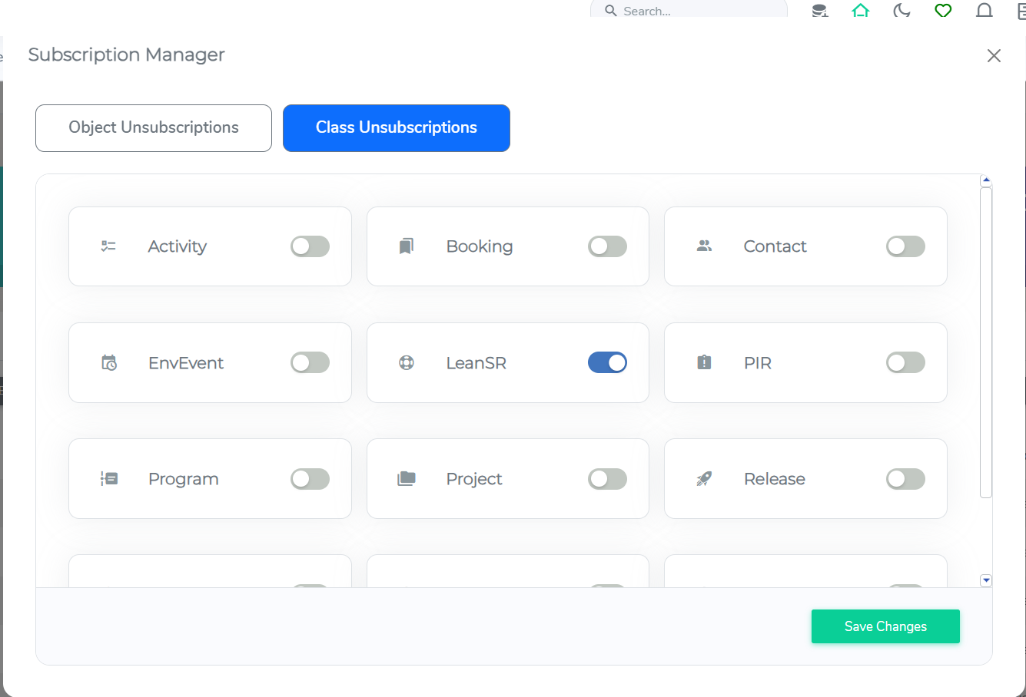Screen dimensions: 1026x697
Task: Click the scrollbar down arrow
Action: coord(986,581)
